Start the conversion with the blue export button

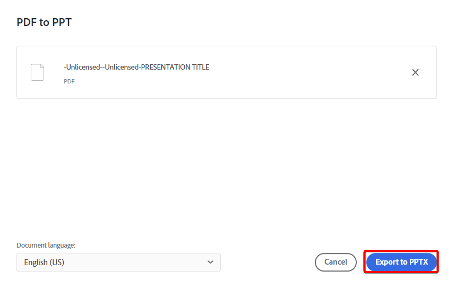(x=401, y=262)
